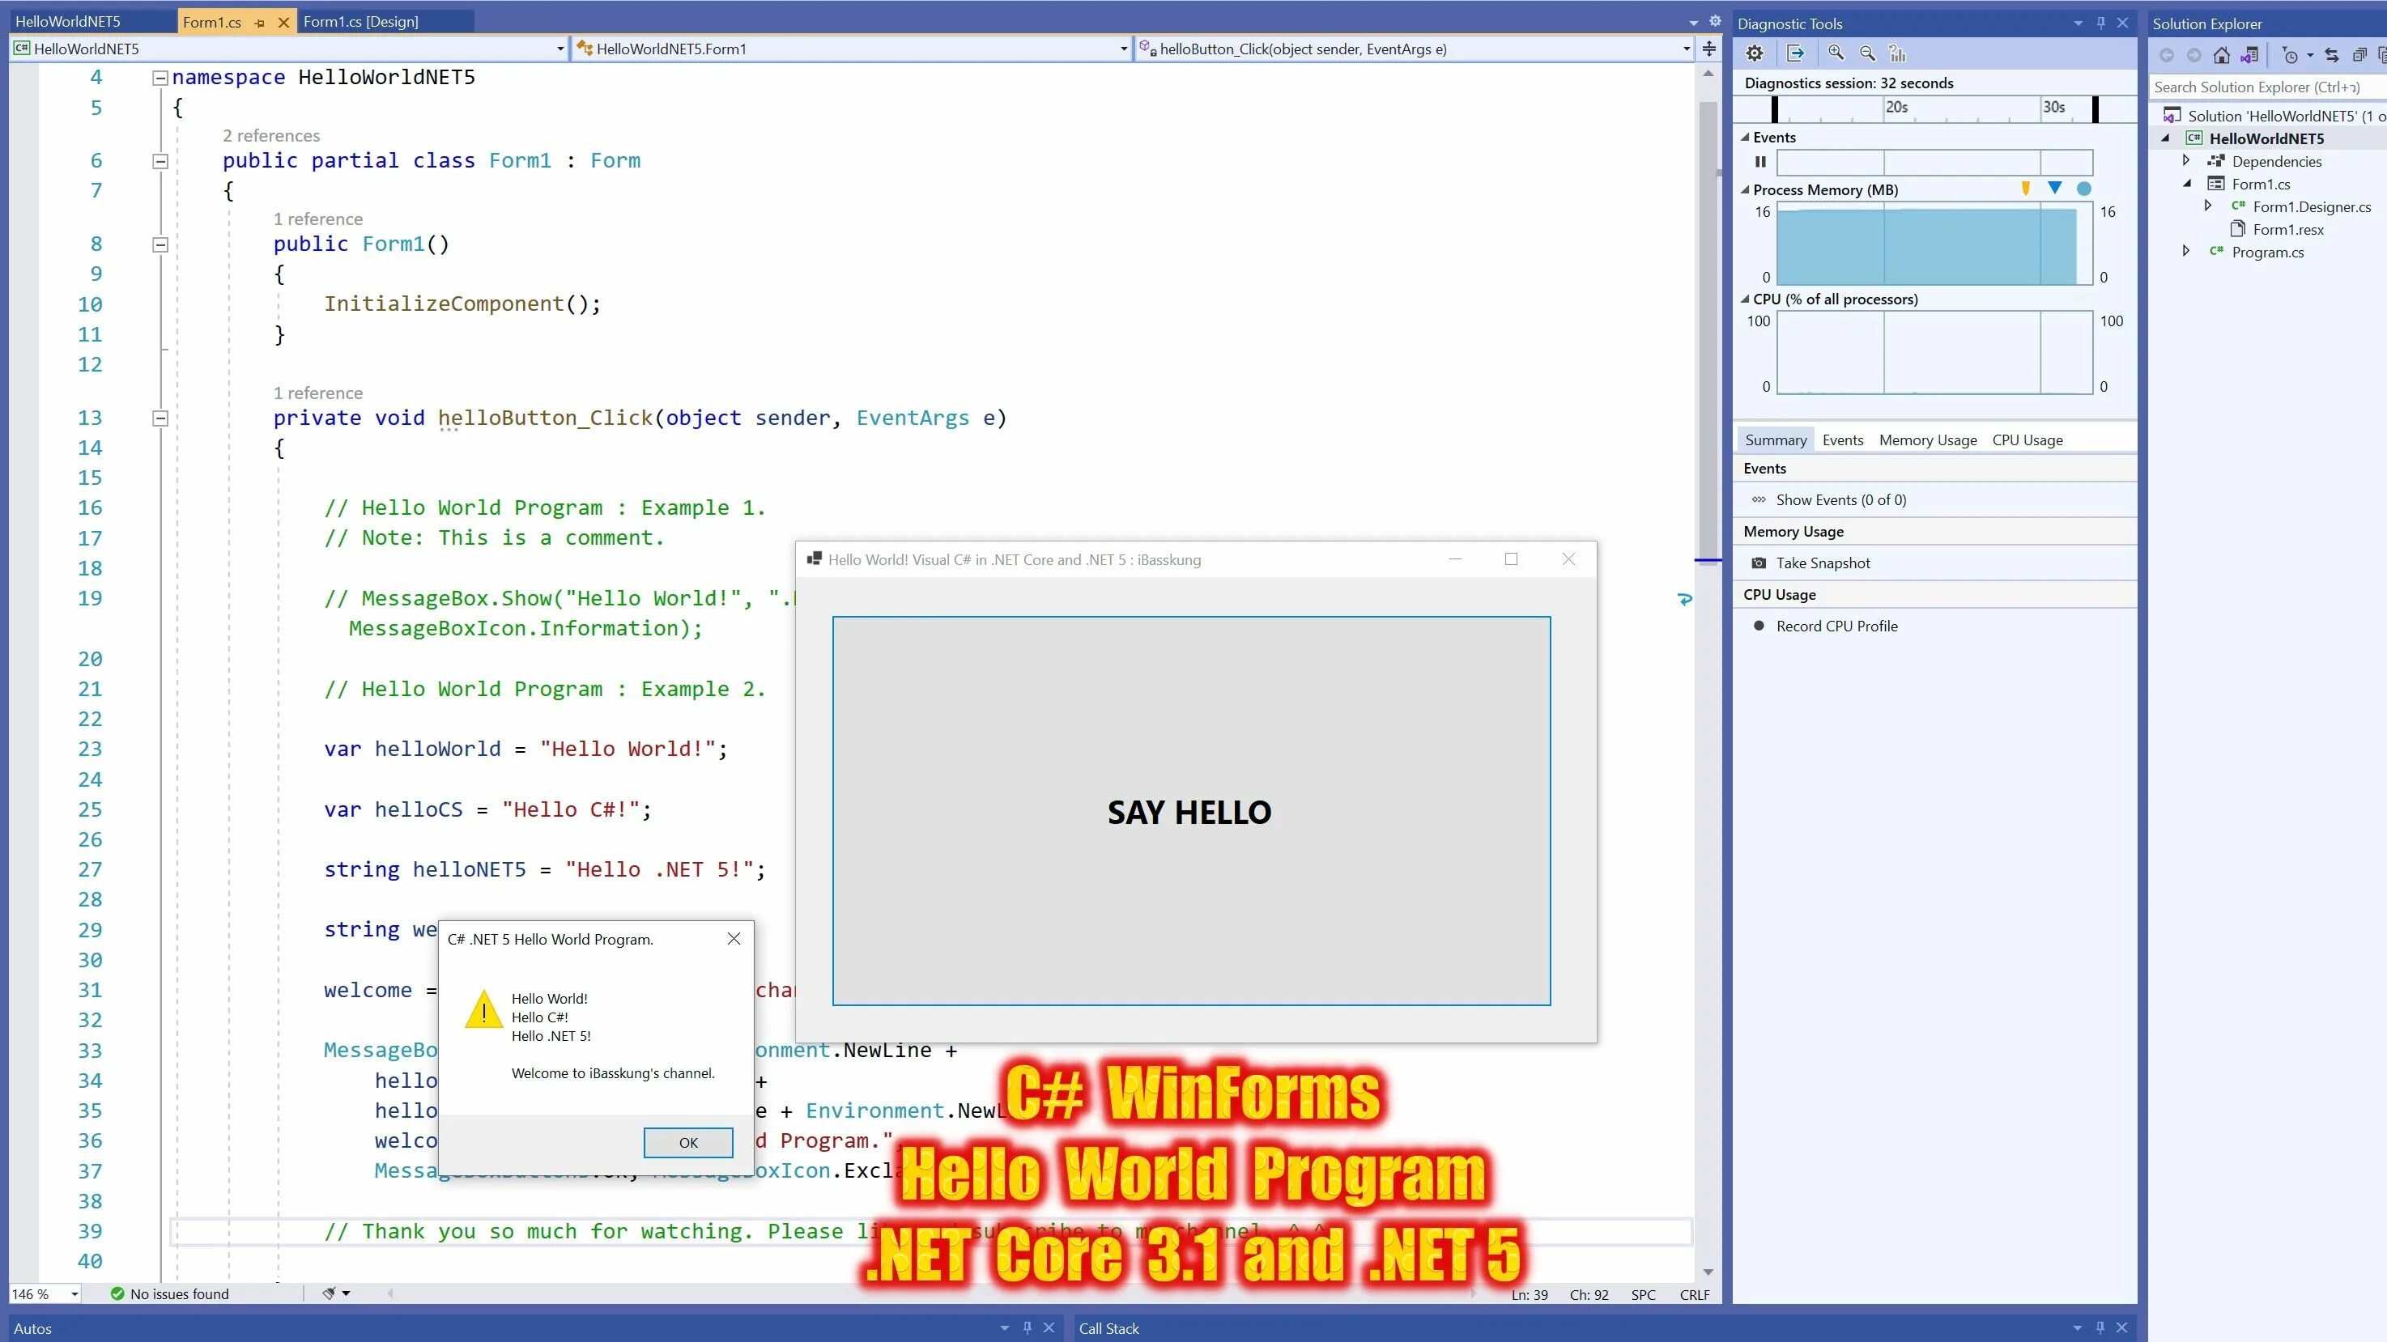2387x1342 pixels.
Task: Pin the Form1.cs editor tab
Action: click(259, 22)
